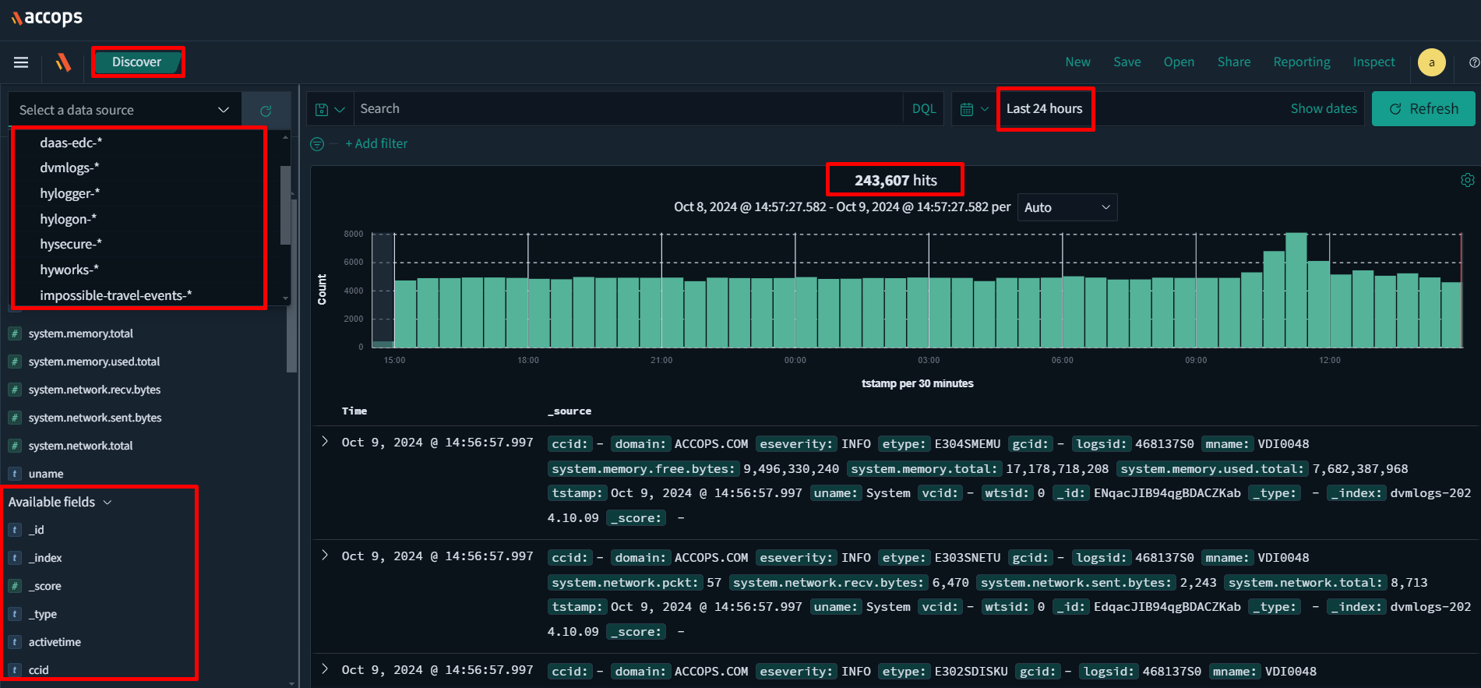
Task: Click the user avatar 'a' icon
Action: point(1431,62)
